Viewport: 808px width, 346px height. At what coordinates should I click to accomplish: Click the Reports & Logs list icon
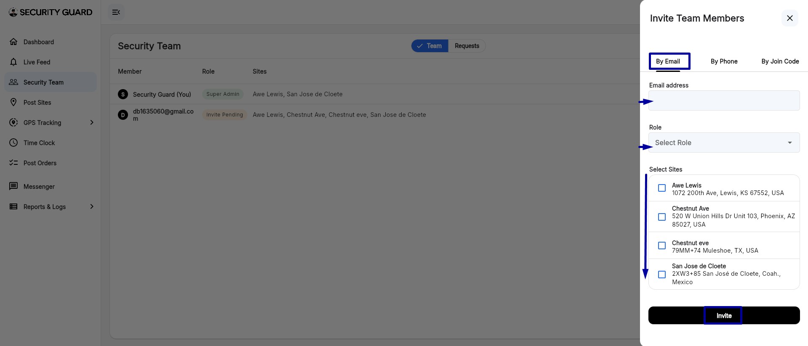pos(13,206)
